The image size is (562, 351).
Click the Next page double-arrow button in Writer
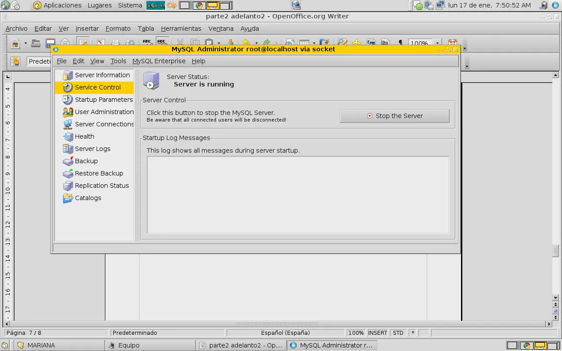[x=555, y=317]
